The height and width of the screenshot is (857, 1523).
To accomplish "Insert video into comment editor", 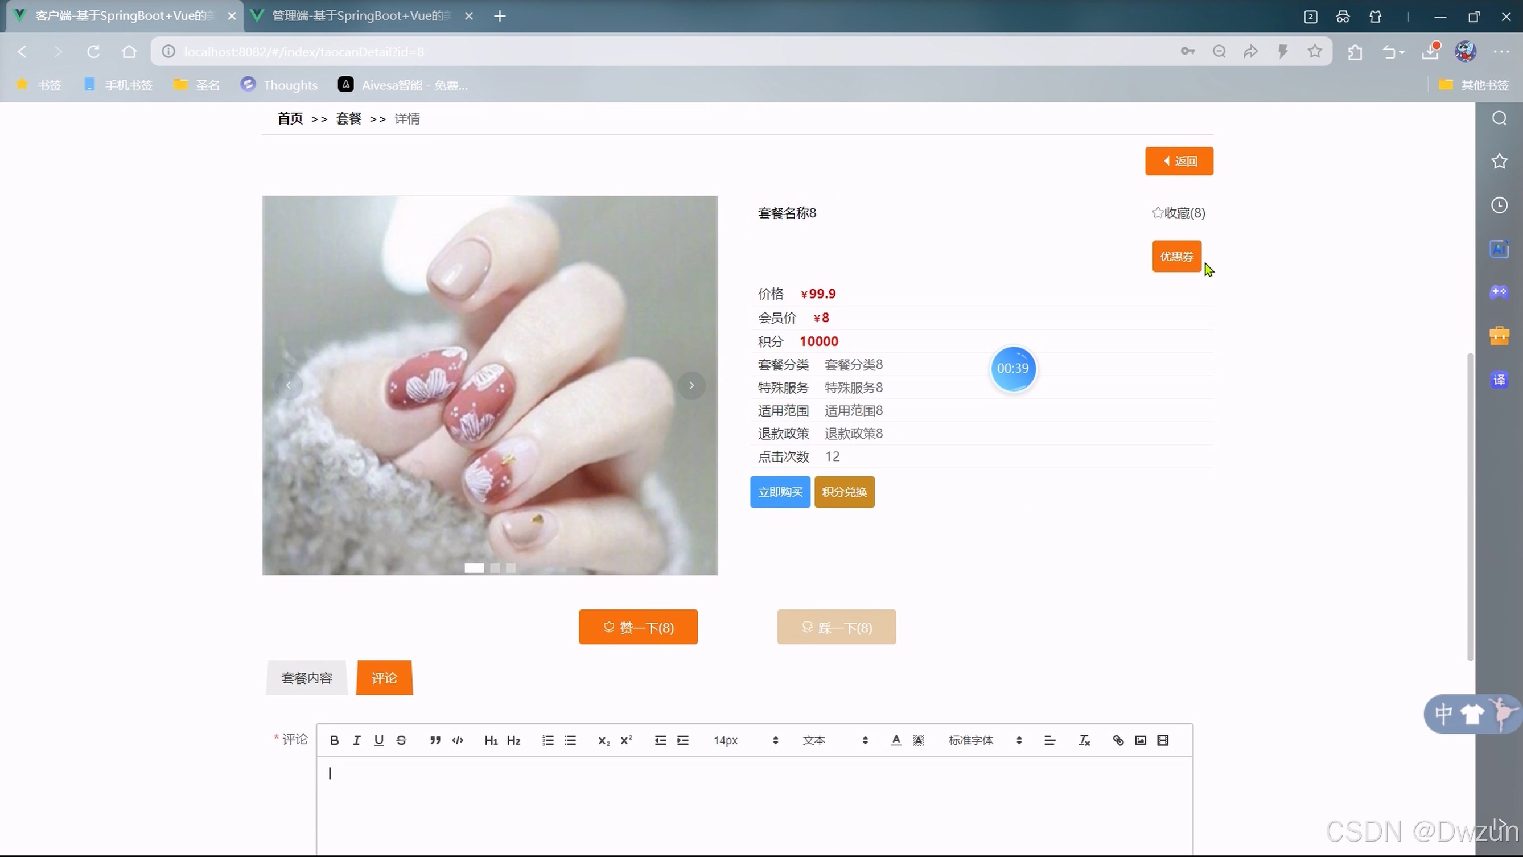I will click(x=1163, y=740).
